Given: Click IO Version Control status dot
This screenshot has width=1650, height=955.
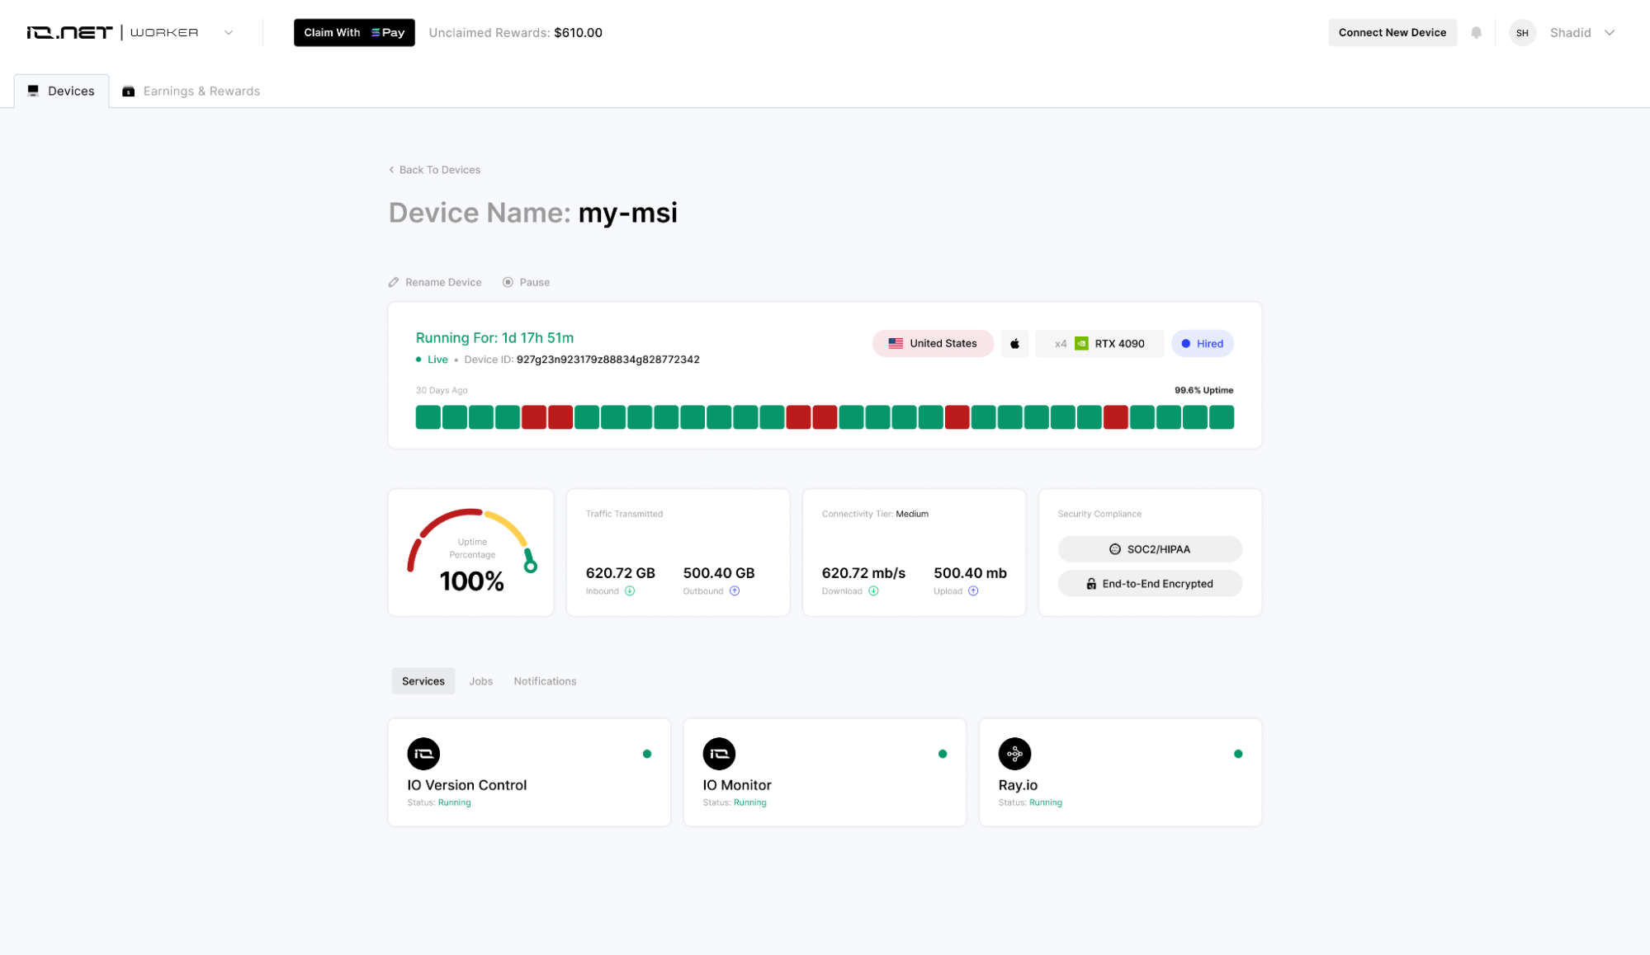Looking at the screenshot, I should 647,754.
